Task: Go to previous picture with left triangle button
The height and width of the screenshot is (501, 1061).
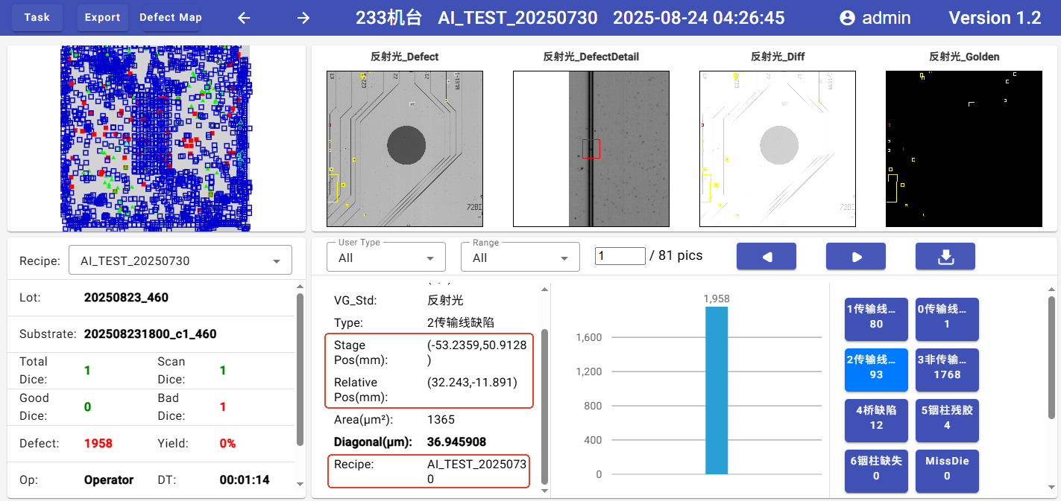Action: pyautogui.click(x=766, y=256)
